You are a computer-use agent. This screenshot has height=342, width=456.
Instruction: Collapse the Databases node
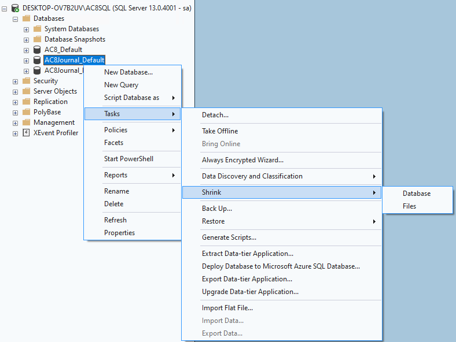tap(16, 20)
